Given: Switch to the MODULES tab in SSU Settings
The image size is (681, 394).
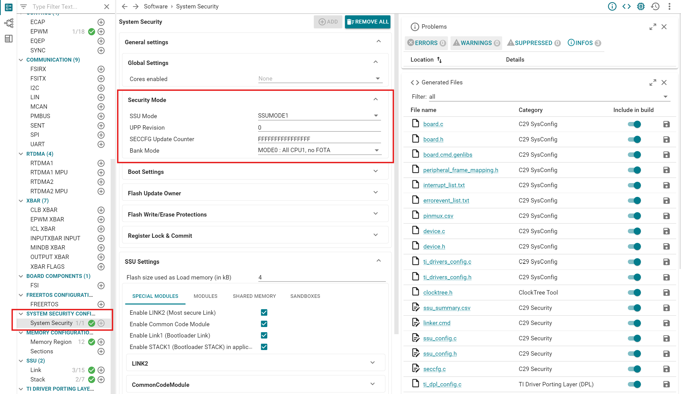Looking at the screenshot, I should click(205, 296).
